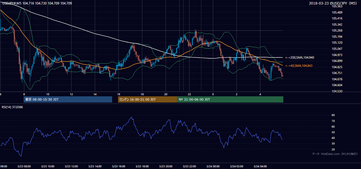Click the 105.563 price axis value
This screenshot has width=361, height=169.
[x=337, y=6]
